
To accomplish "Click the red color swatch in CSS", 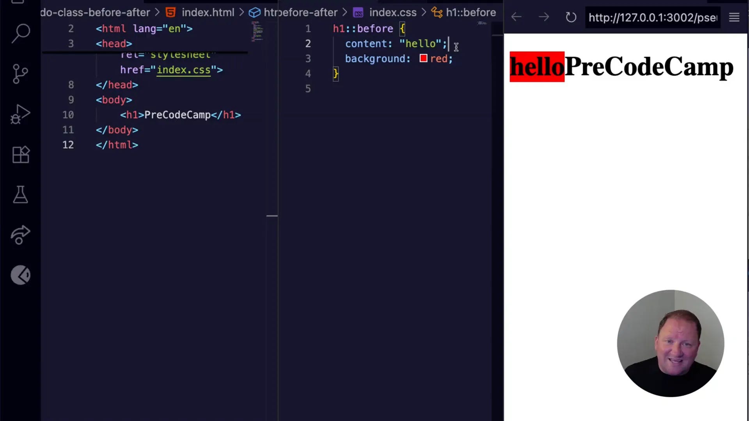I will click(x=423, y=58).
